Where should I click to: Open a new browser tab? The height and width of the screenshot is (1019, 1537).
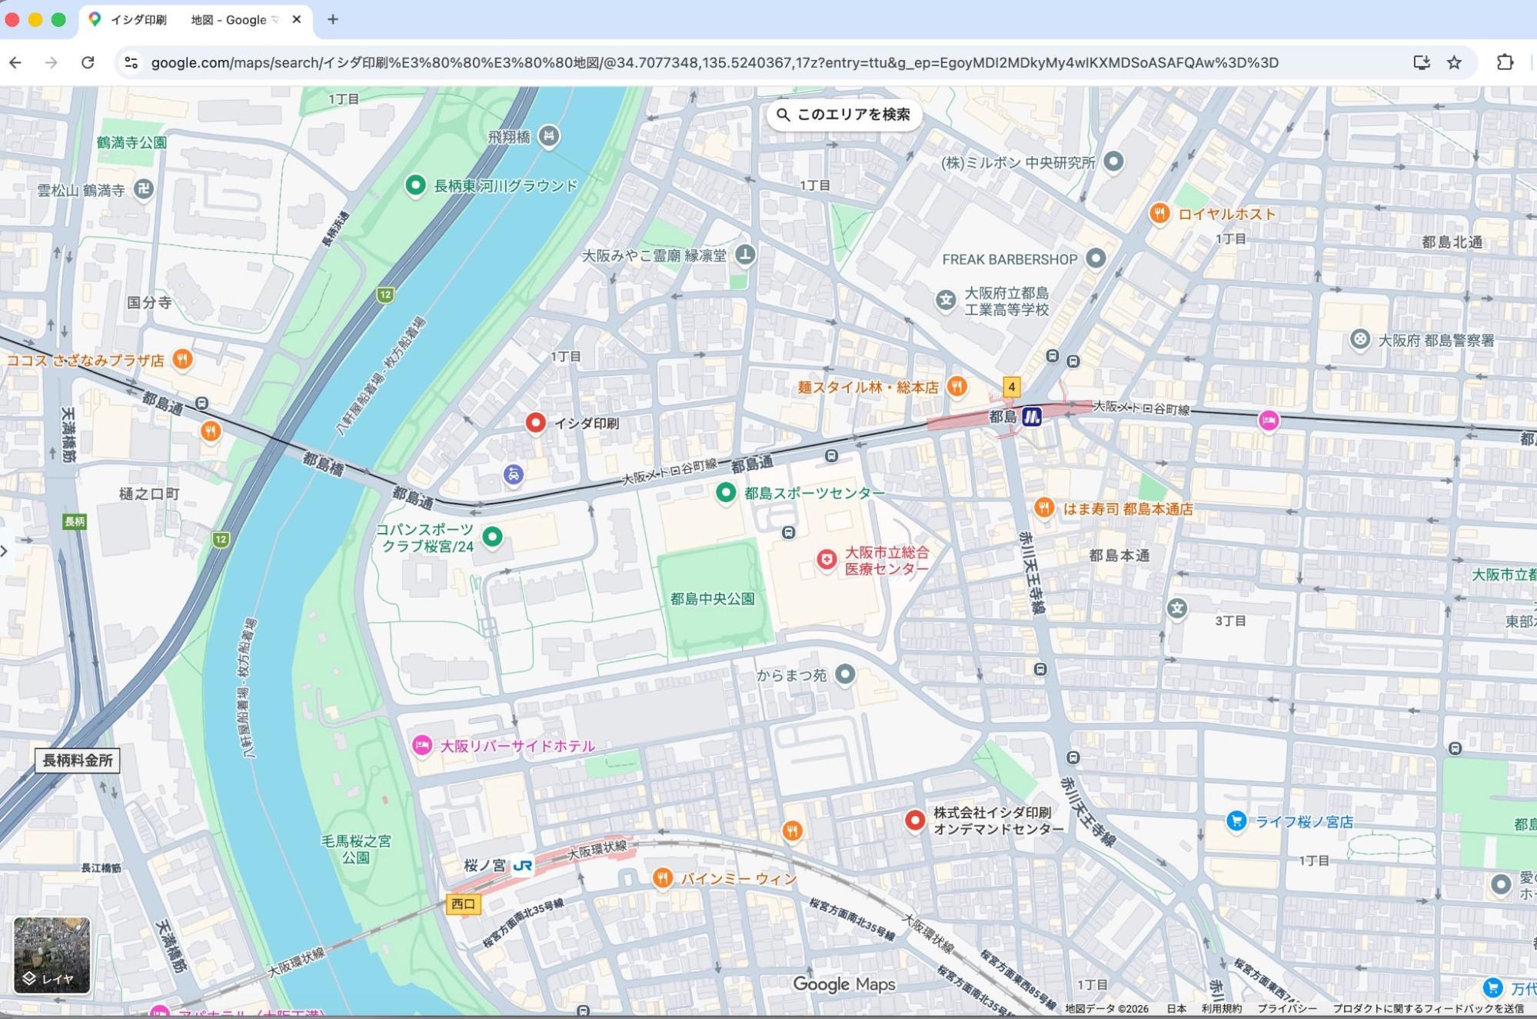[x=333, y=19]
